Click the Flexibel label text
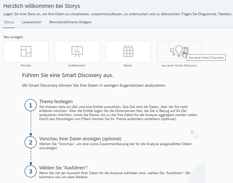 26,65
